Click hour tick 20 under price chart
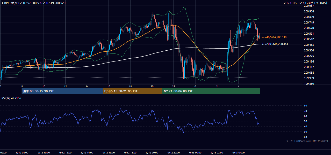Screen dimensions: 331x155 click(152, 86)
